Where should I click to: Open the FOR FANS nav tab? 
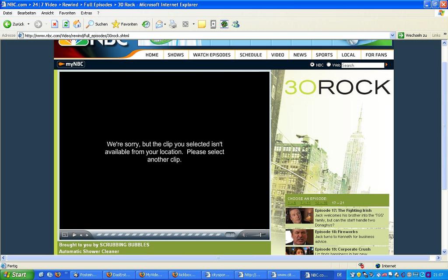pos(376,55)
